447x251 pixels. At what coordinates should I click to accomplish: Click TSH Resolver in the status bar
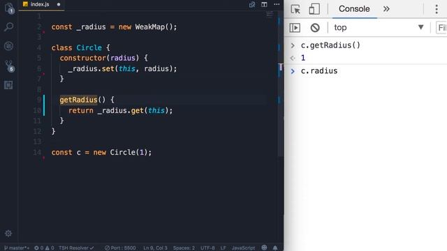[x=76, y=248]
